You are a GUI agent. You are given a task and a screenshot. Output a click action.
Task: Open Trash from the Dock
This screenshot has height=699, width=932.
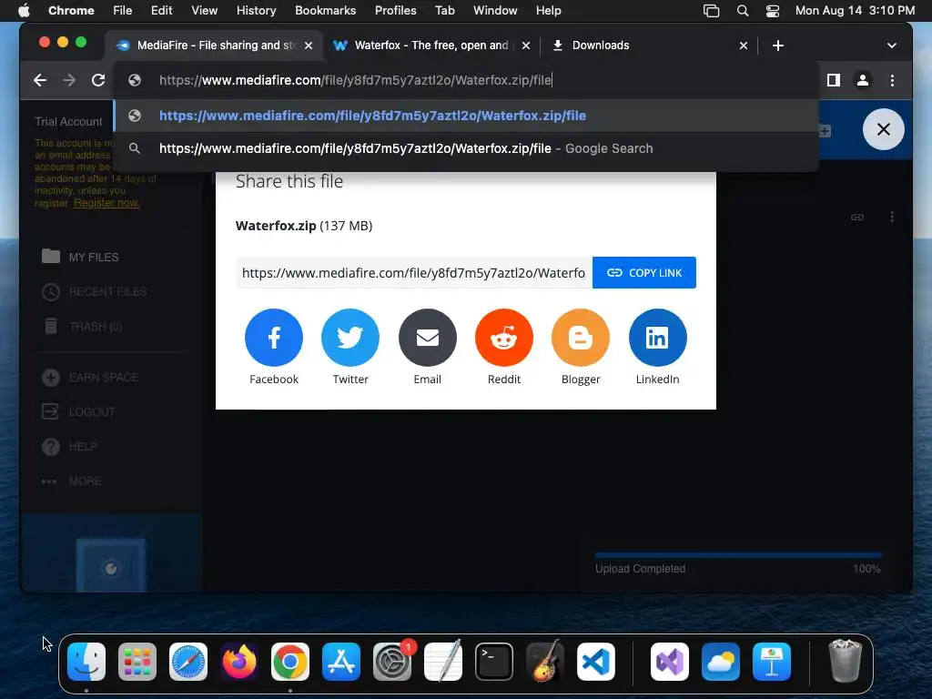(x=845, y=662)
